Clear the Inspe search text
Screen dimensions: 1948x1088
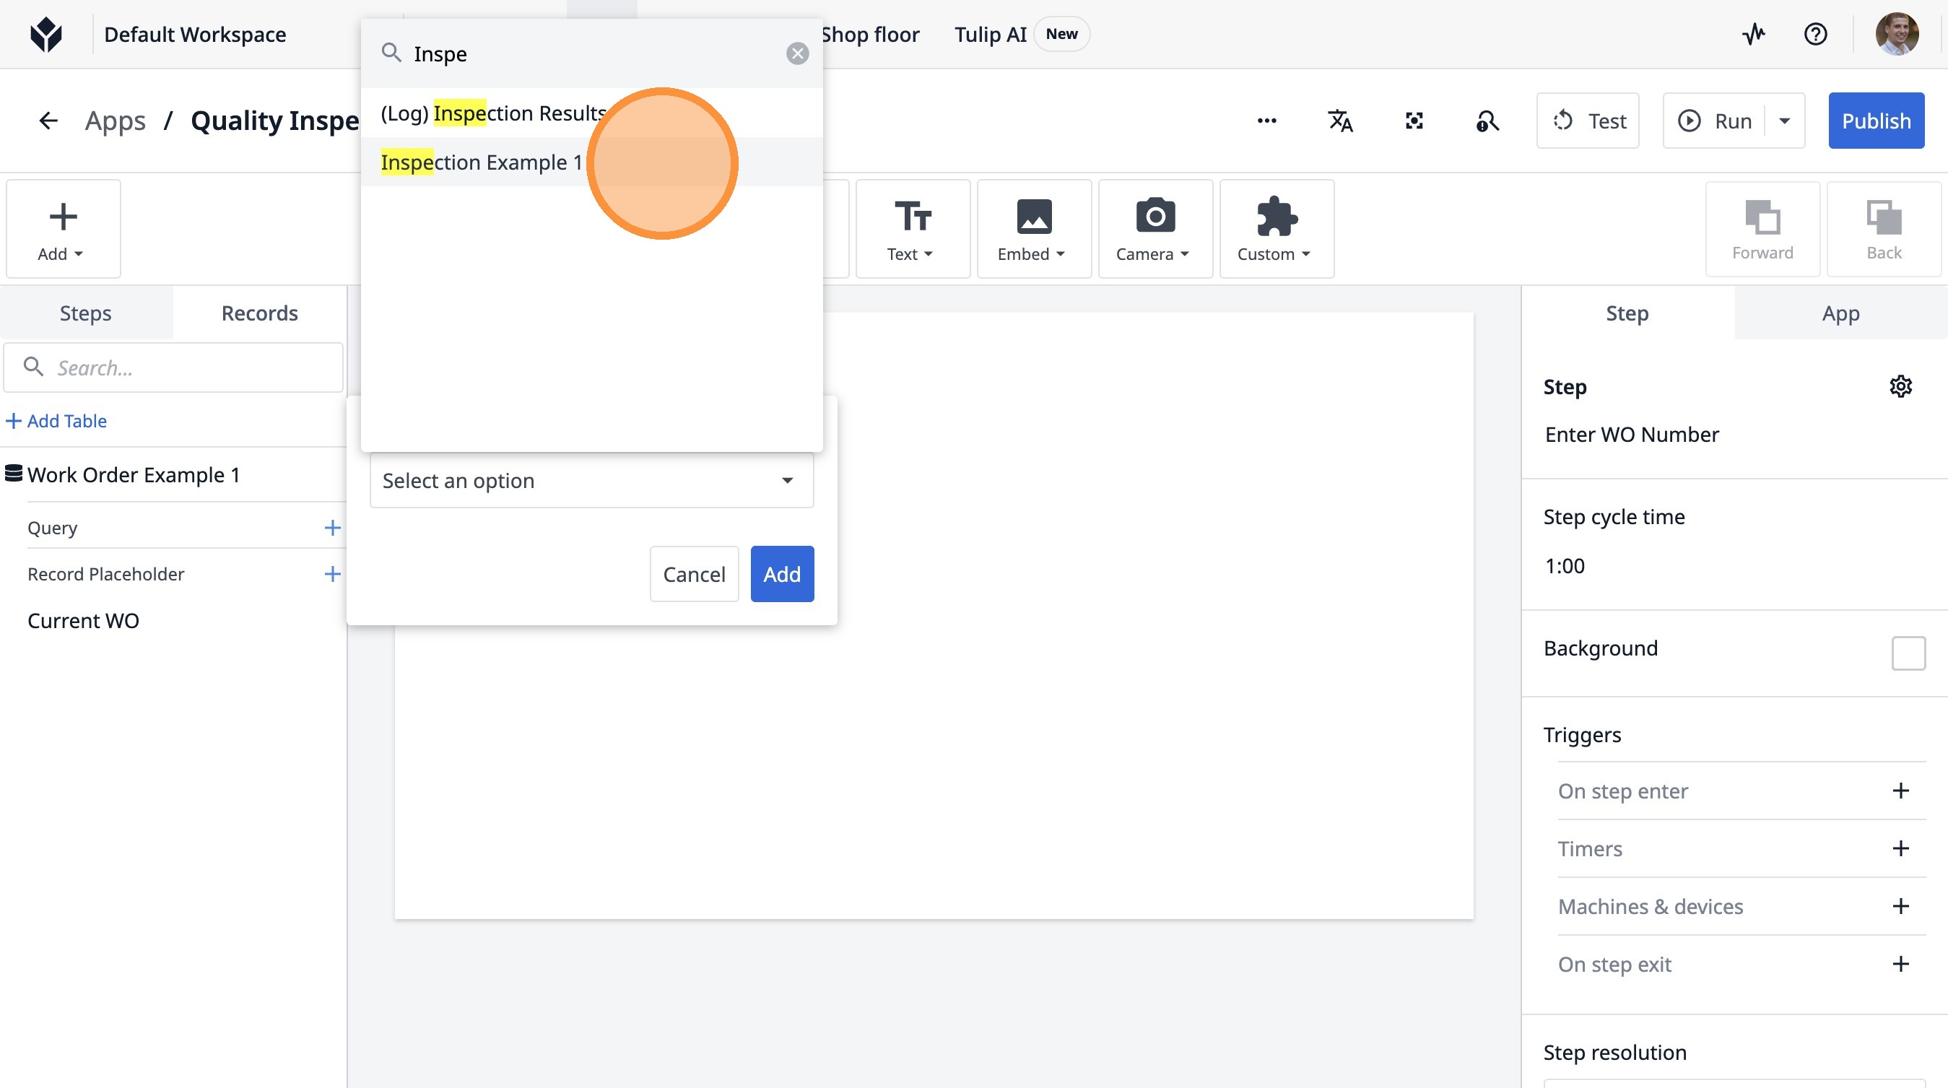coord(797,53)
